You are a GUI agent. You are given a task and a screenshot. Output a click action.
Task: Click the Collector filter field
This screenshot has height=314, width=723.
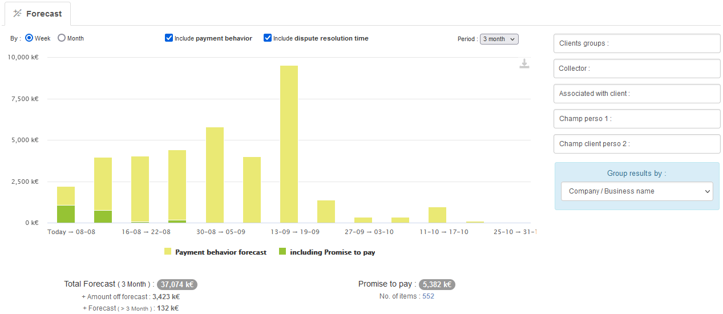[636, 69]
